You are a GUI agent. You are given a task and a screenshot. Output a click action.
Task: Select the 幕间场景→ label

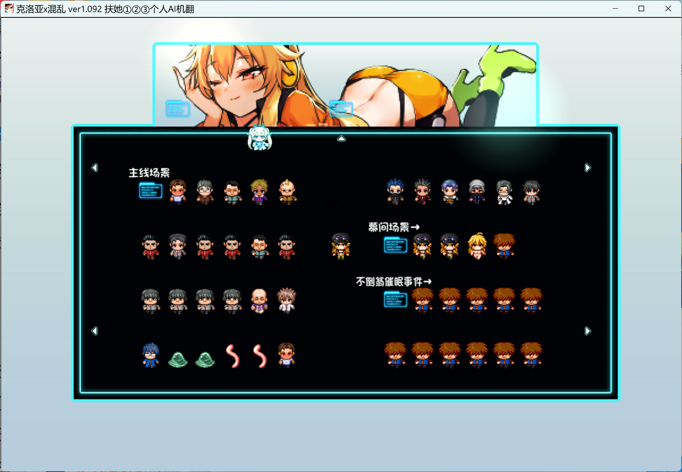(394, 227)
